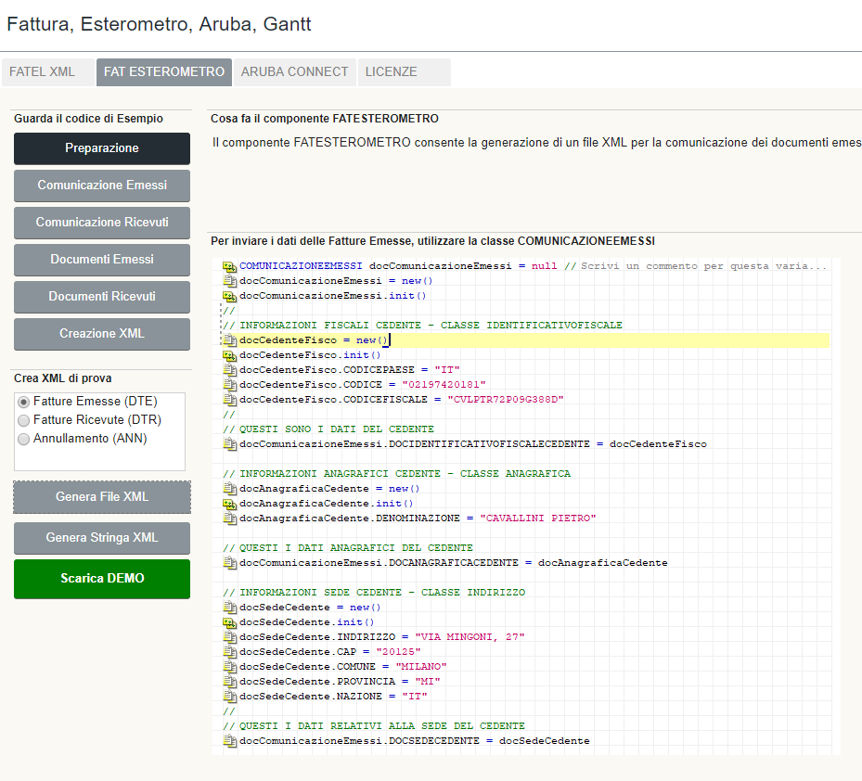
Task: Click heading Cosa fa il componente FATESTEROMETRO
Action: tap(325, 119)
